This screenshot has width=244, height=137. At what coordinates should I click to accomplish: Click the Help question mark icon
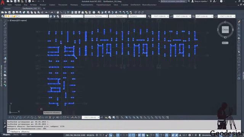click(x=94, y=12)
